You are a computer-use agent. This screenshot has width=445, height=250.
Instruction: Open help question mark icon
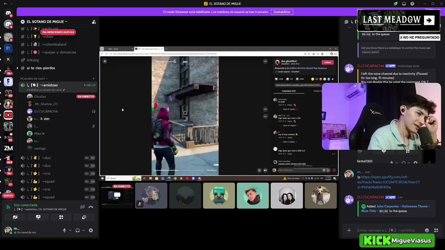pos(412,4)
